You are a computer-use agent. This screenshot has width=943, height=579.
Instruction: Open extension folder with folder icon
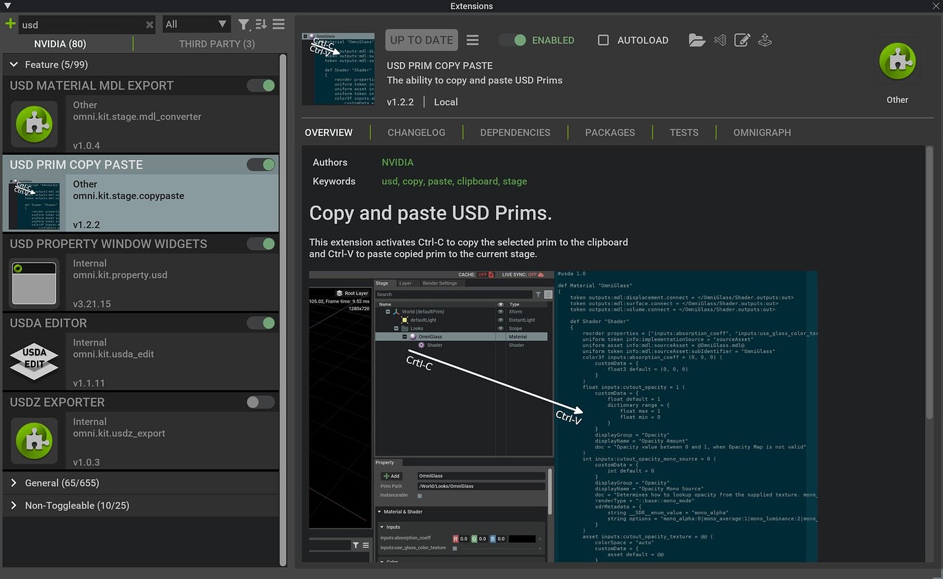696,40
